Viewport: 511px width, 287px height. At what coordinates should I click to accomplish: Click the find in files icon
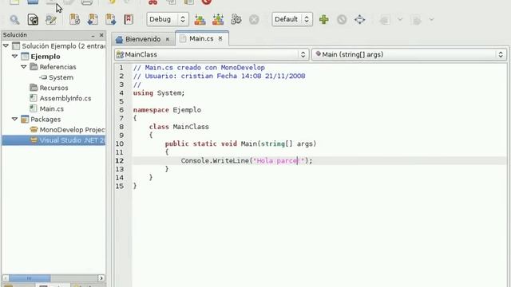pos(33,20)
